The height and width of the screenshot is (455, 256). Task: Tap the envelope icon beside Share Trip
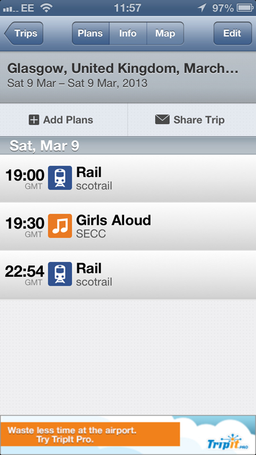coord(162,120)
